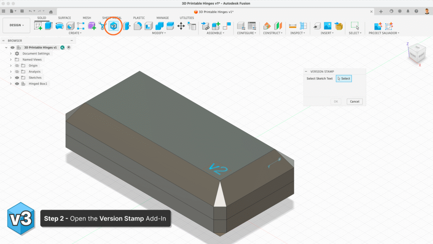Activate the radio button beside 3D Printable Hinges v1
This screenshot has height=244, width=433.
[69, 47]
